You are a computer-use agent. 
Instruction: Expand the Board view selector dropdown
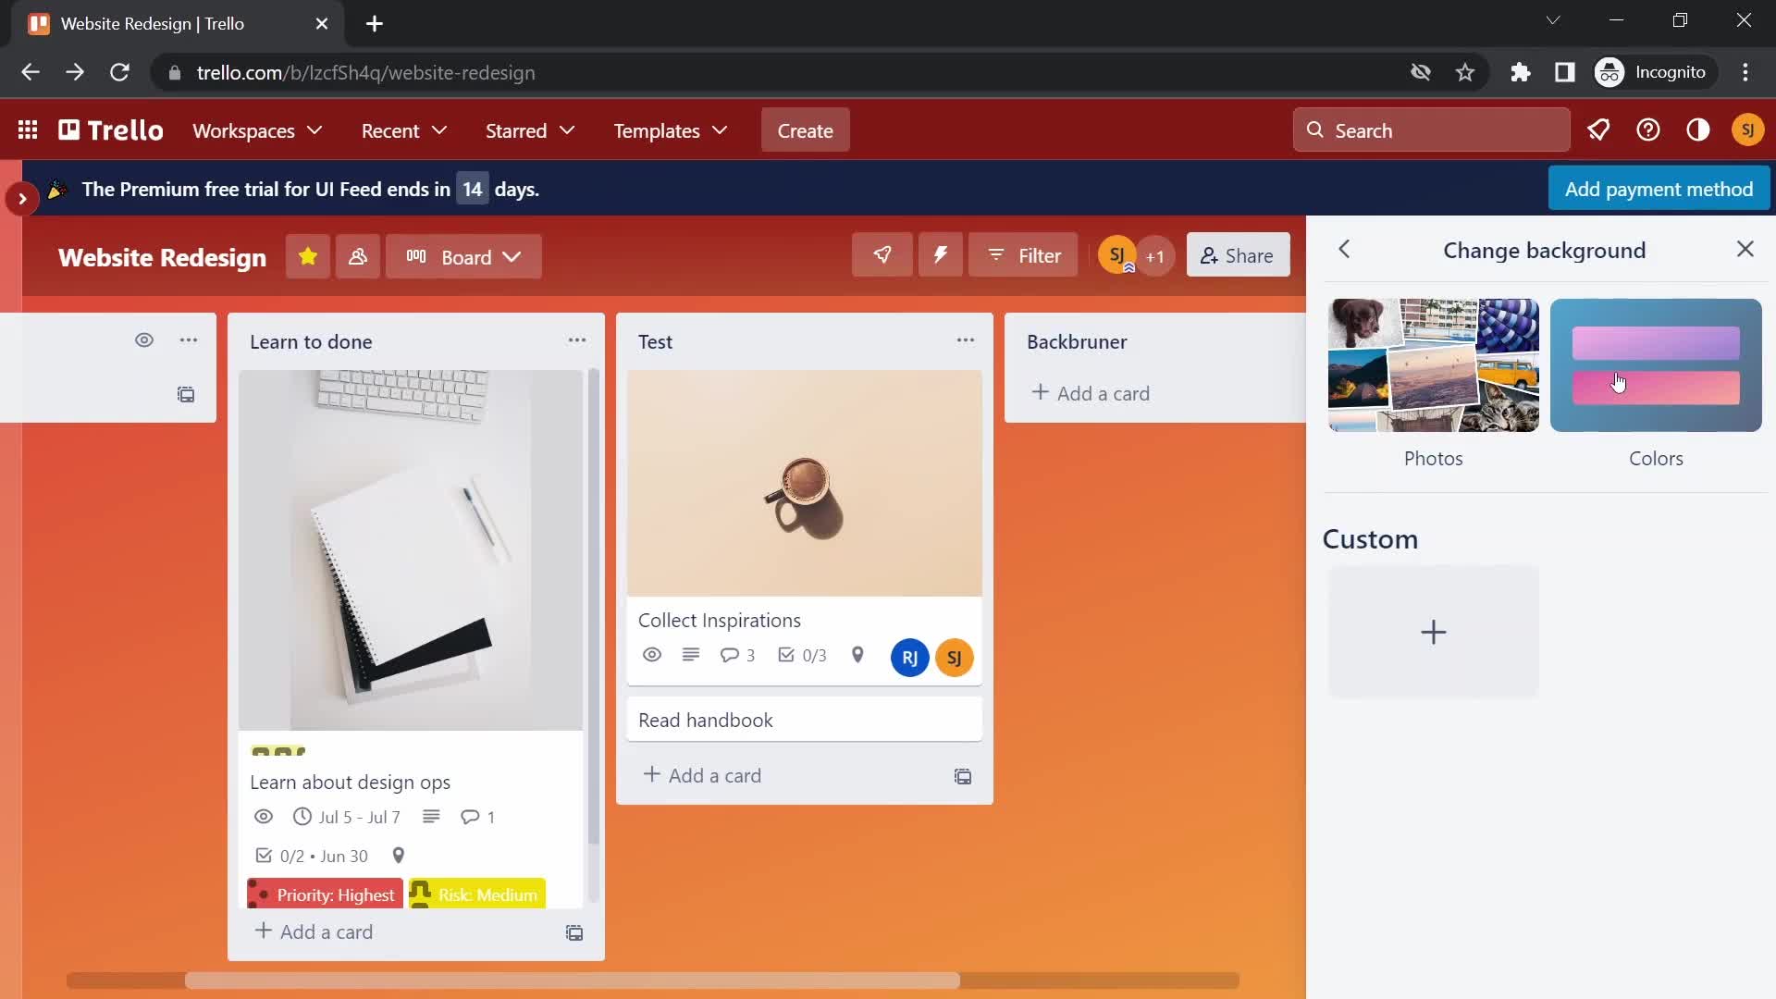tap(466, 256)
